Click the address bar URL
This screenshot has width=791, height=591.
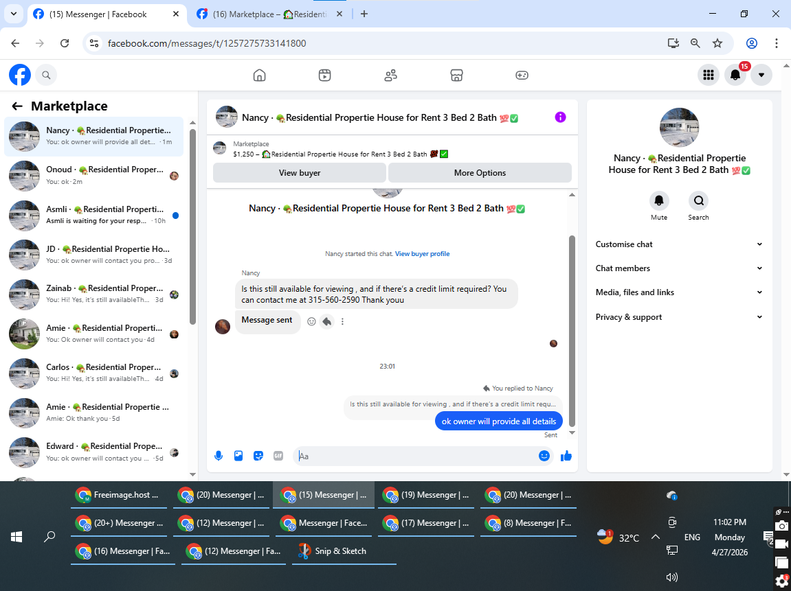point(207,43)
